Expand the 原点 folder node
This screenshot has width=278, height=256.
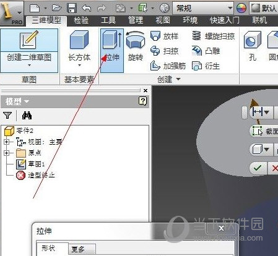pyautogui.click(x=7, y=153)
